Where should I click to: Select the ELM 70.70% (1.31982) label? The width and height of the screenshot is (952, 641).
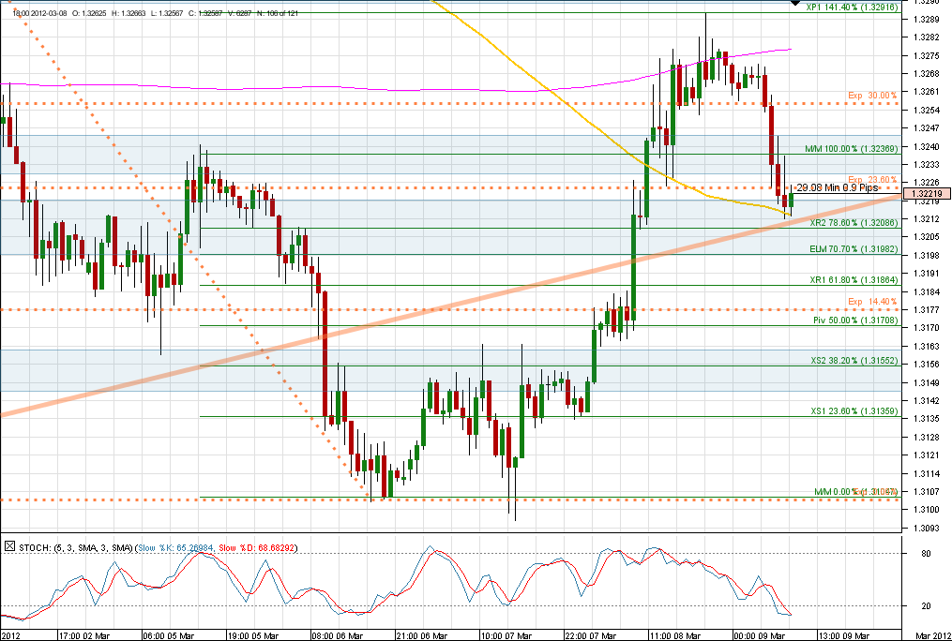[854, 249]
